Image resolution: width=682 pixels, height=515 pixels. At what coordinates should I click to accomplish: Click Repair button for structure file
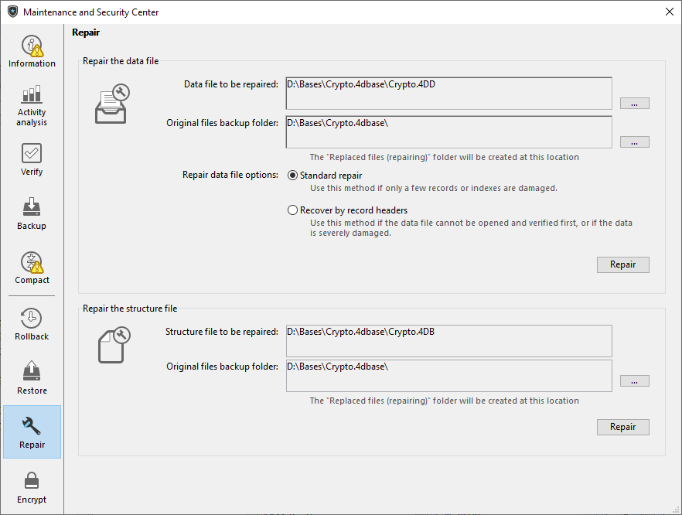coord(622,427)
